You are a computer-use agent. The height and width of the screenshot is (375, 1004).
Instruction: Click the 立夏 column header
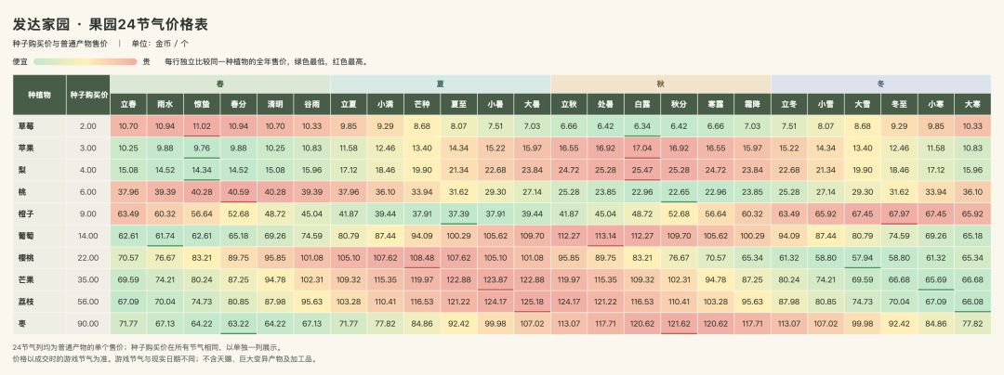point(349,104)
